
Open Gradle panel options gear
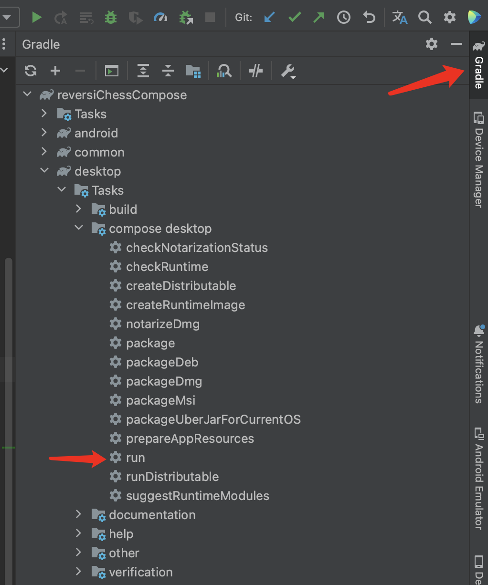tap(432, 44)
